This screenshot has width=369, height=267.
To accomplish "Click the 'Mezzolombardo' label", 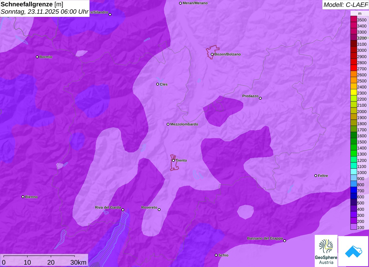I will [x=184, y=124].
